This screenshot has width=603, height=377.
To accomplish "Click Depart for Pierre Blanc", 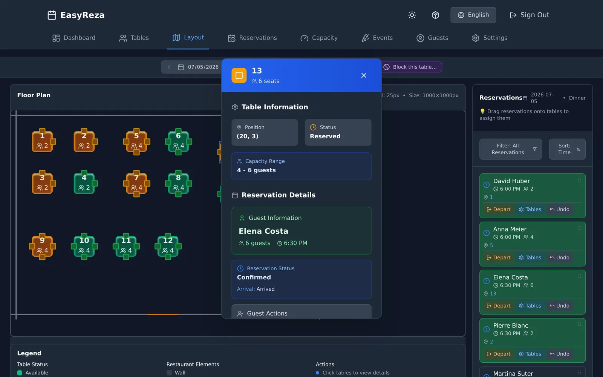I will point(498,354).
